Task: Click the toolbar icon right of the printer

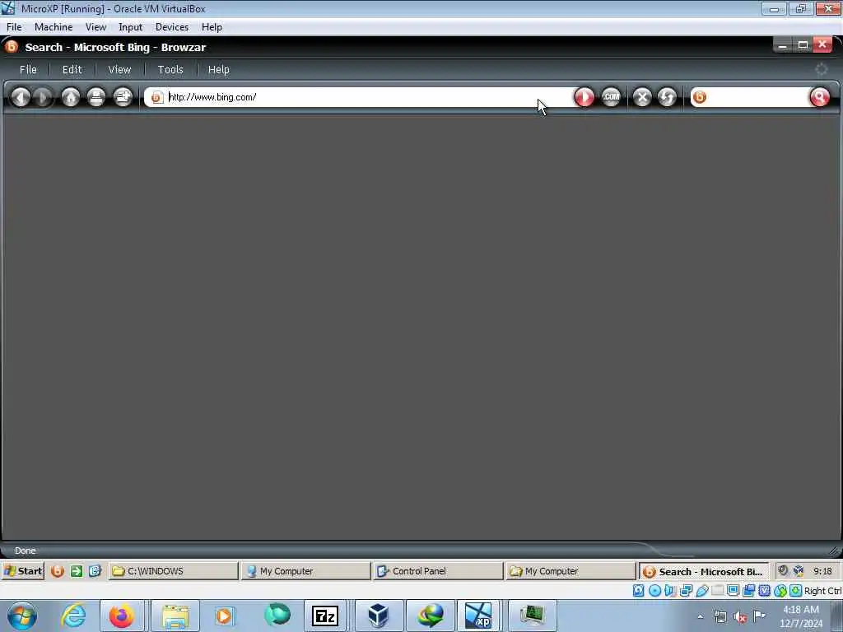Action: [x=123, y=97]
